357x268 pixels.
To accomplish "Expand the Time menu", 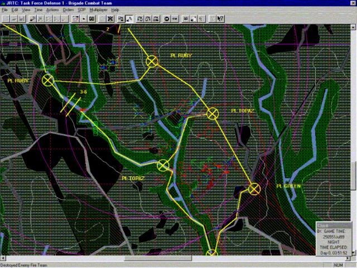I will 38,10.
